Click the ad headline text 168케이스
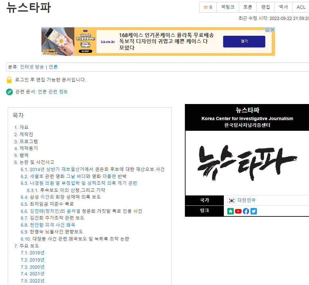 (x=167, y=42)
